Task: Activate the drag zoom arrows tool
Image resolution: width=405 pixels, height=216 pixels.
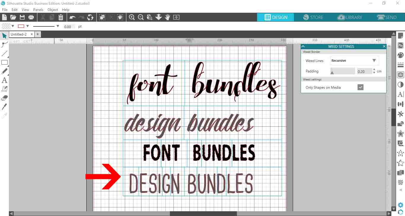Action: (x=159, y=17)
